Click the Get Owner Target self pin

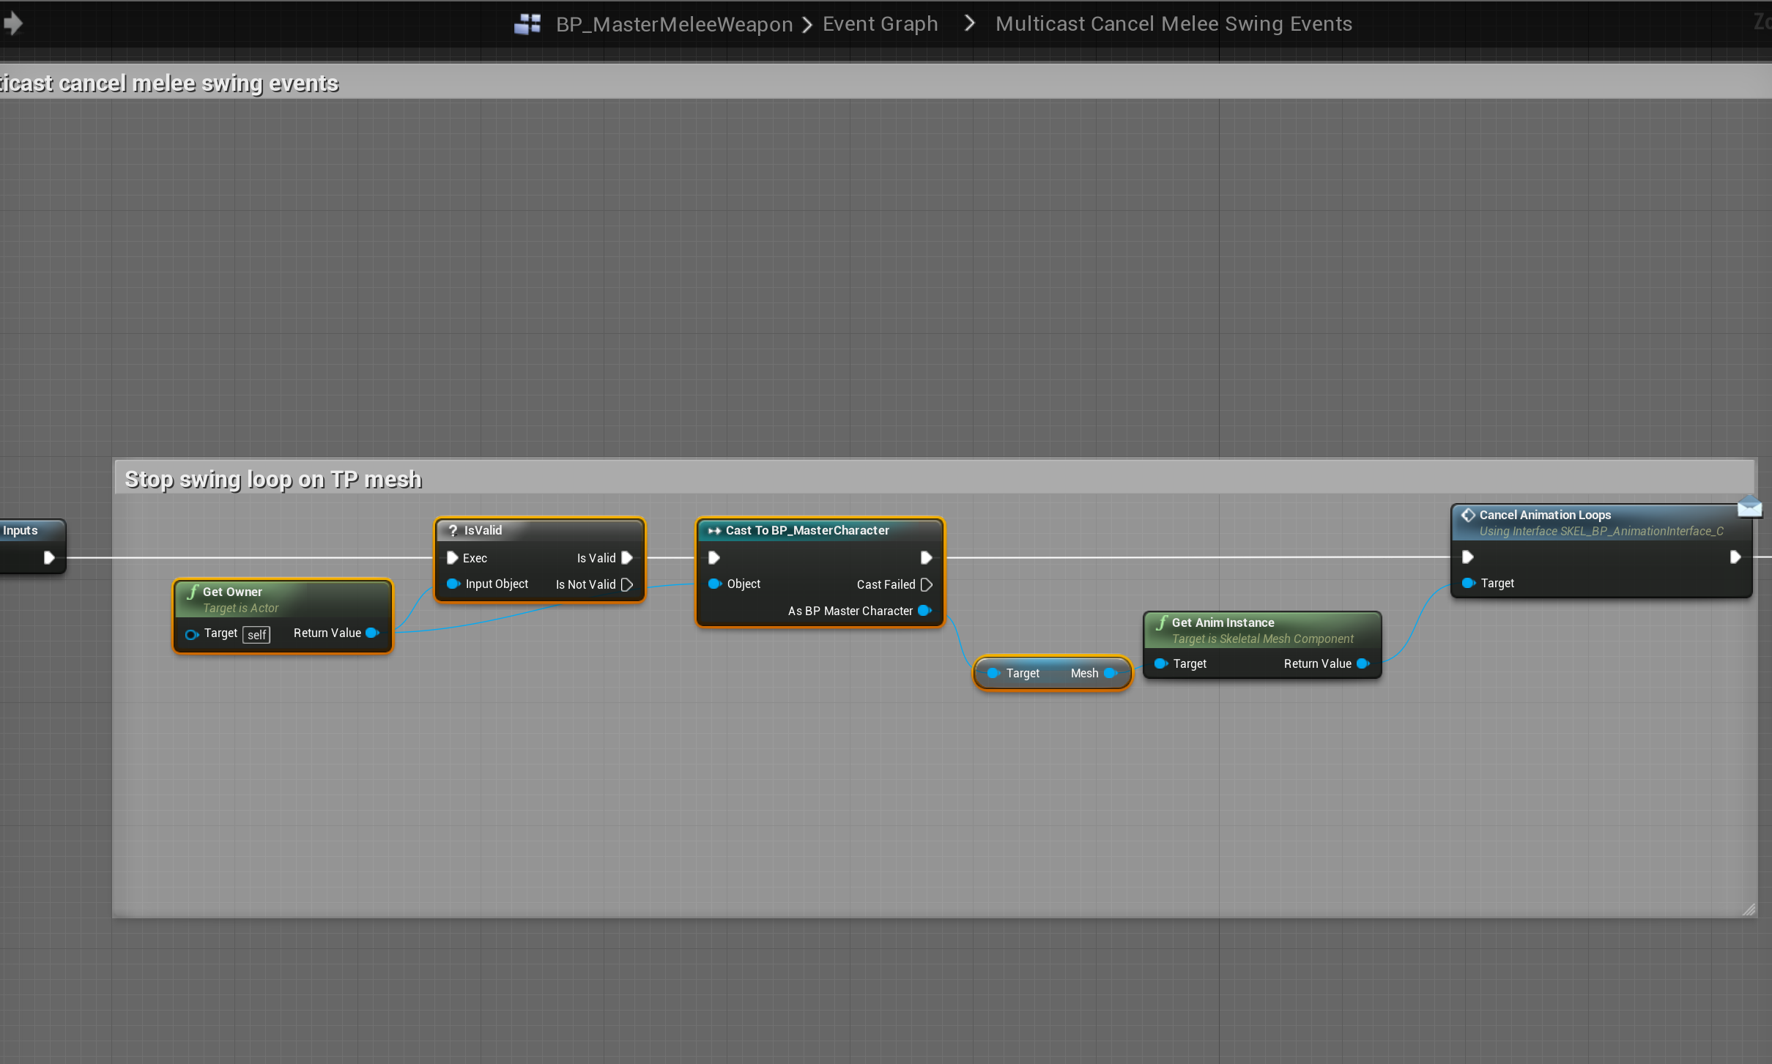pos(192,634)
